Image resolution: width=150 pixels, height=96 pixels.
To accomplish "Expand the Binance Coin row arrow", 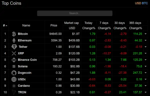I will click(x=145, y=60).
